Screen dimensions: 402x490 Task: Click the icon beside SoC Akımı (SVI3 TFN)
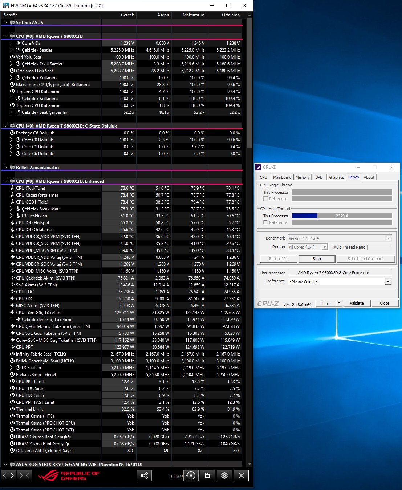(x=12, y=285)
